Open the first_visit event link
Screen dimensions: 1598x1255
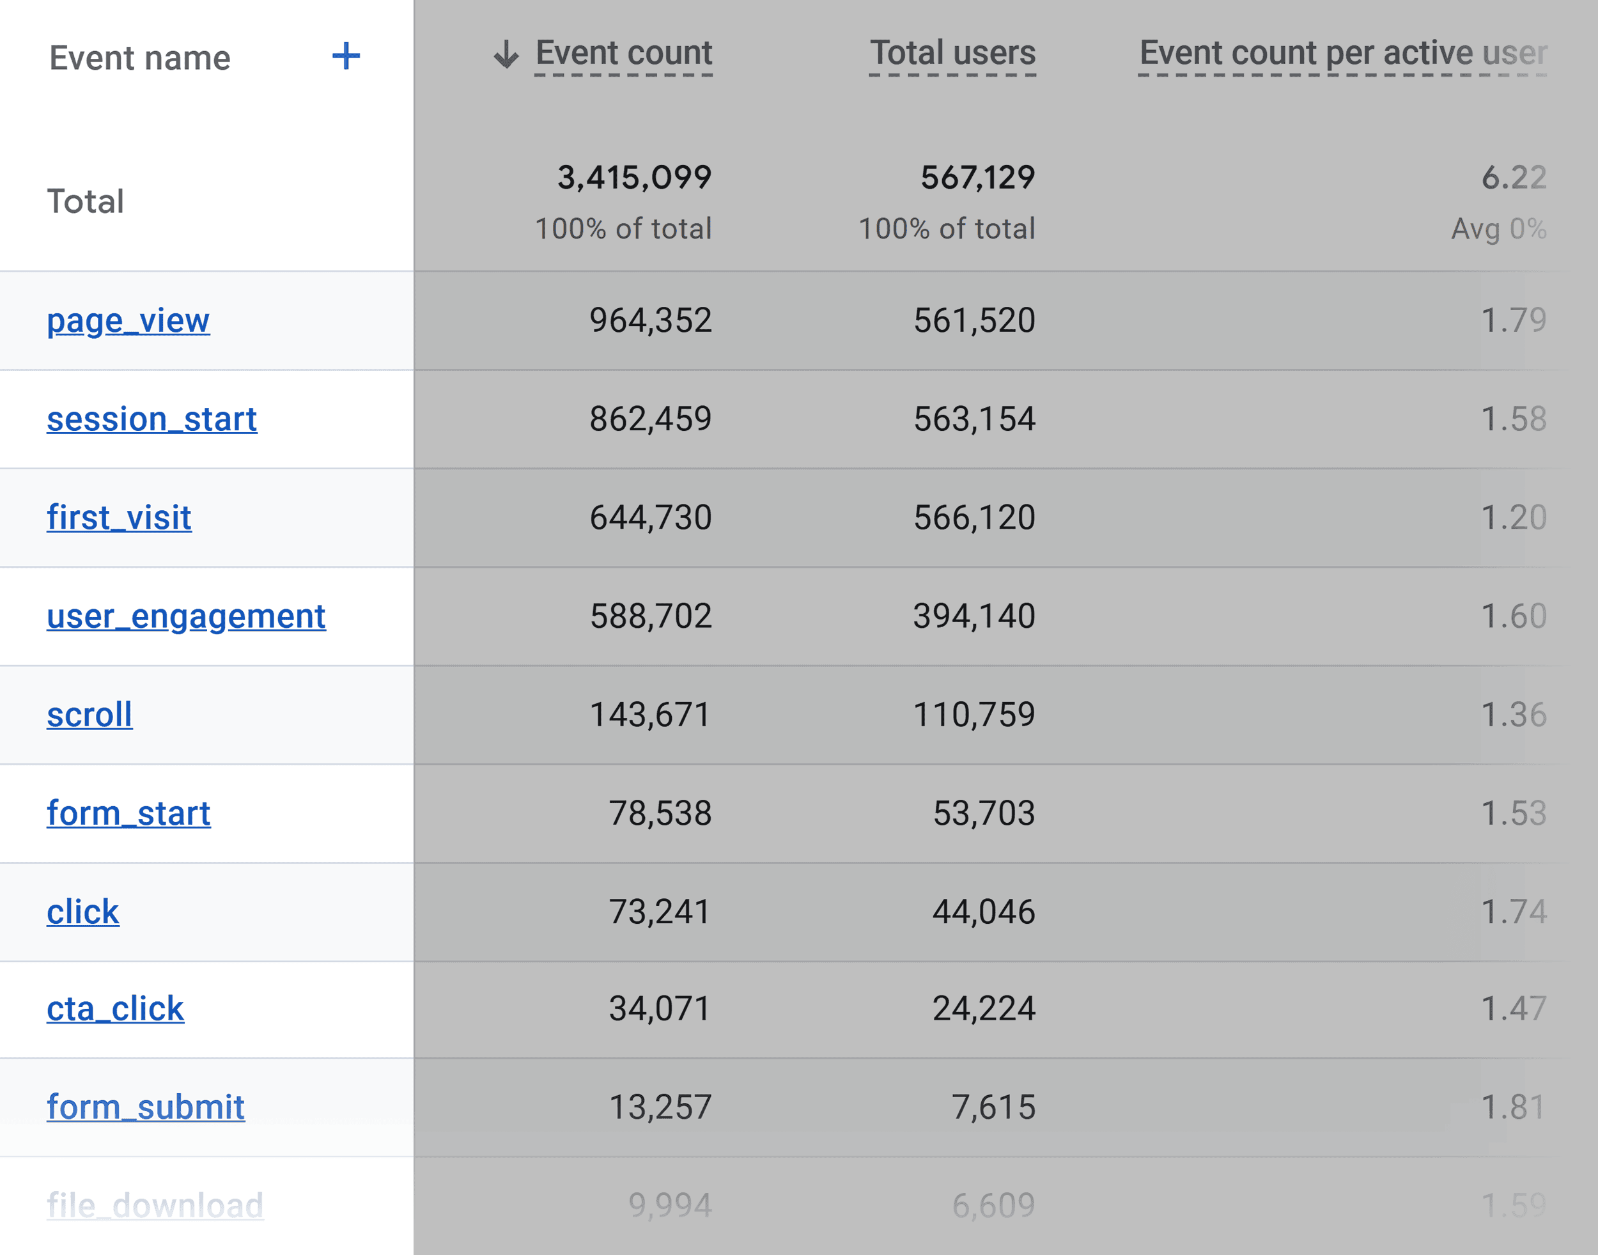[119, 517]
